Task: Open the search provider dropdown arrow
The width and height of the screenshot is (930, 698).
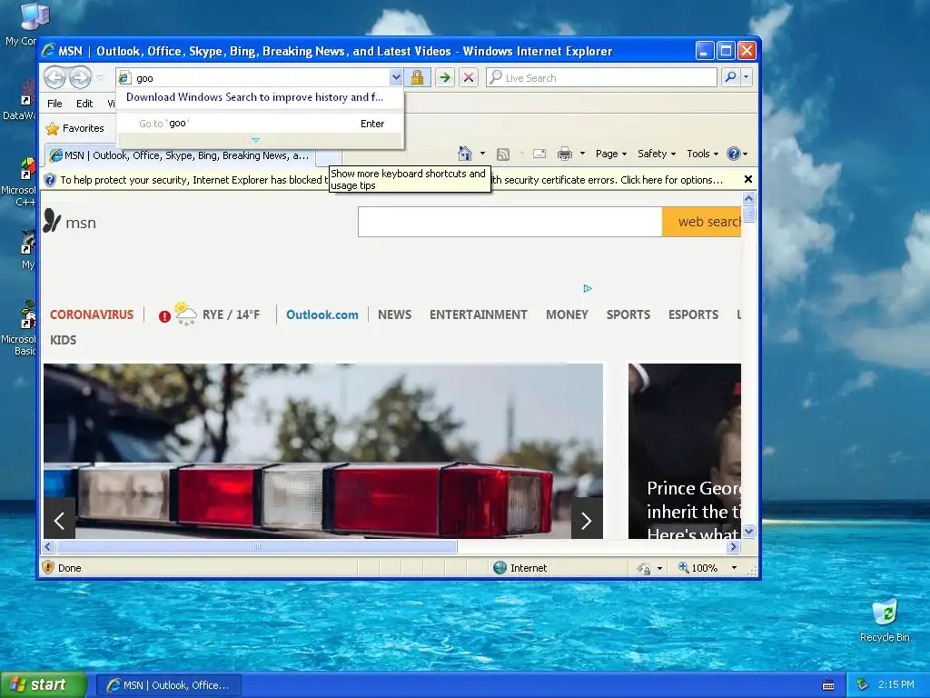Action: (747, 77)
